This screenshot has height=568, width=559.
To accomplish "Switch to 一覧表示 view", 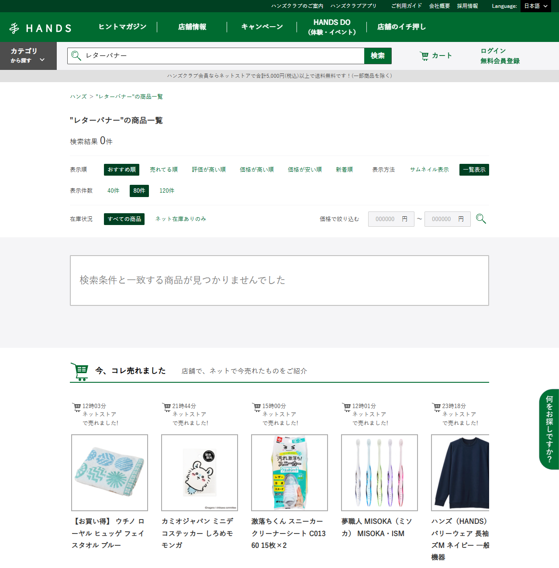I will 474,170.
